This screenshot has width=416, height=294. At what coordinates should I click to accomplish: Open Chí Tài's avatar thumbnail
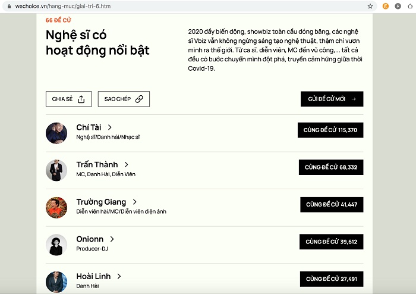pyautogui.click(x=56, y=133)
